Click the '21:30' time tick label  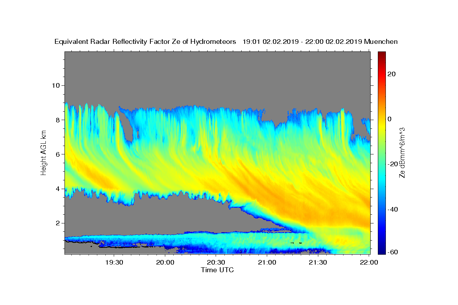point(318,262)
